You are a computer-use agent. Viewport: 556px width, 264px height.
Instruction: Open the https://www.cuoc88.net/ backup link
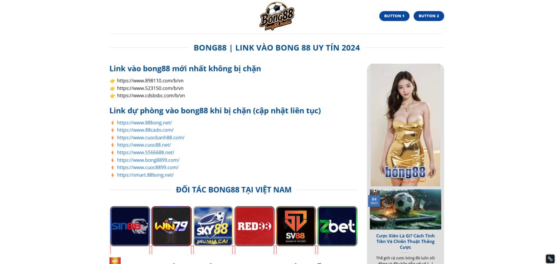tap(144, 145)
